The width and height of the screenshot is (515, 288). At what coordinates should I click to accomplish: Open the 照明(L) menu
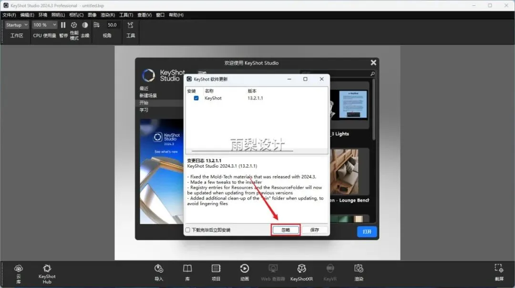pyautogui.click(x=58, y=15)
